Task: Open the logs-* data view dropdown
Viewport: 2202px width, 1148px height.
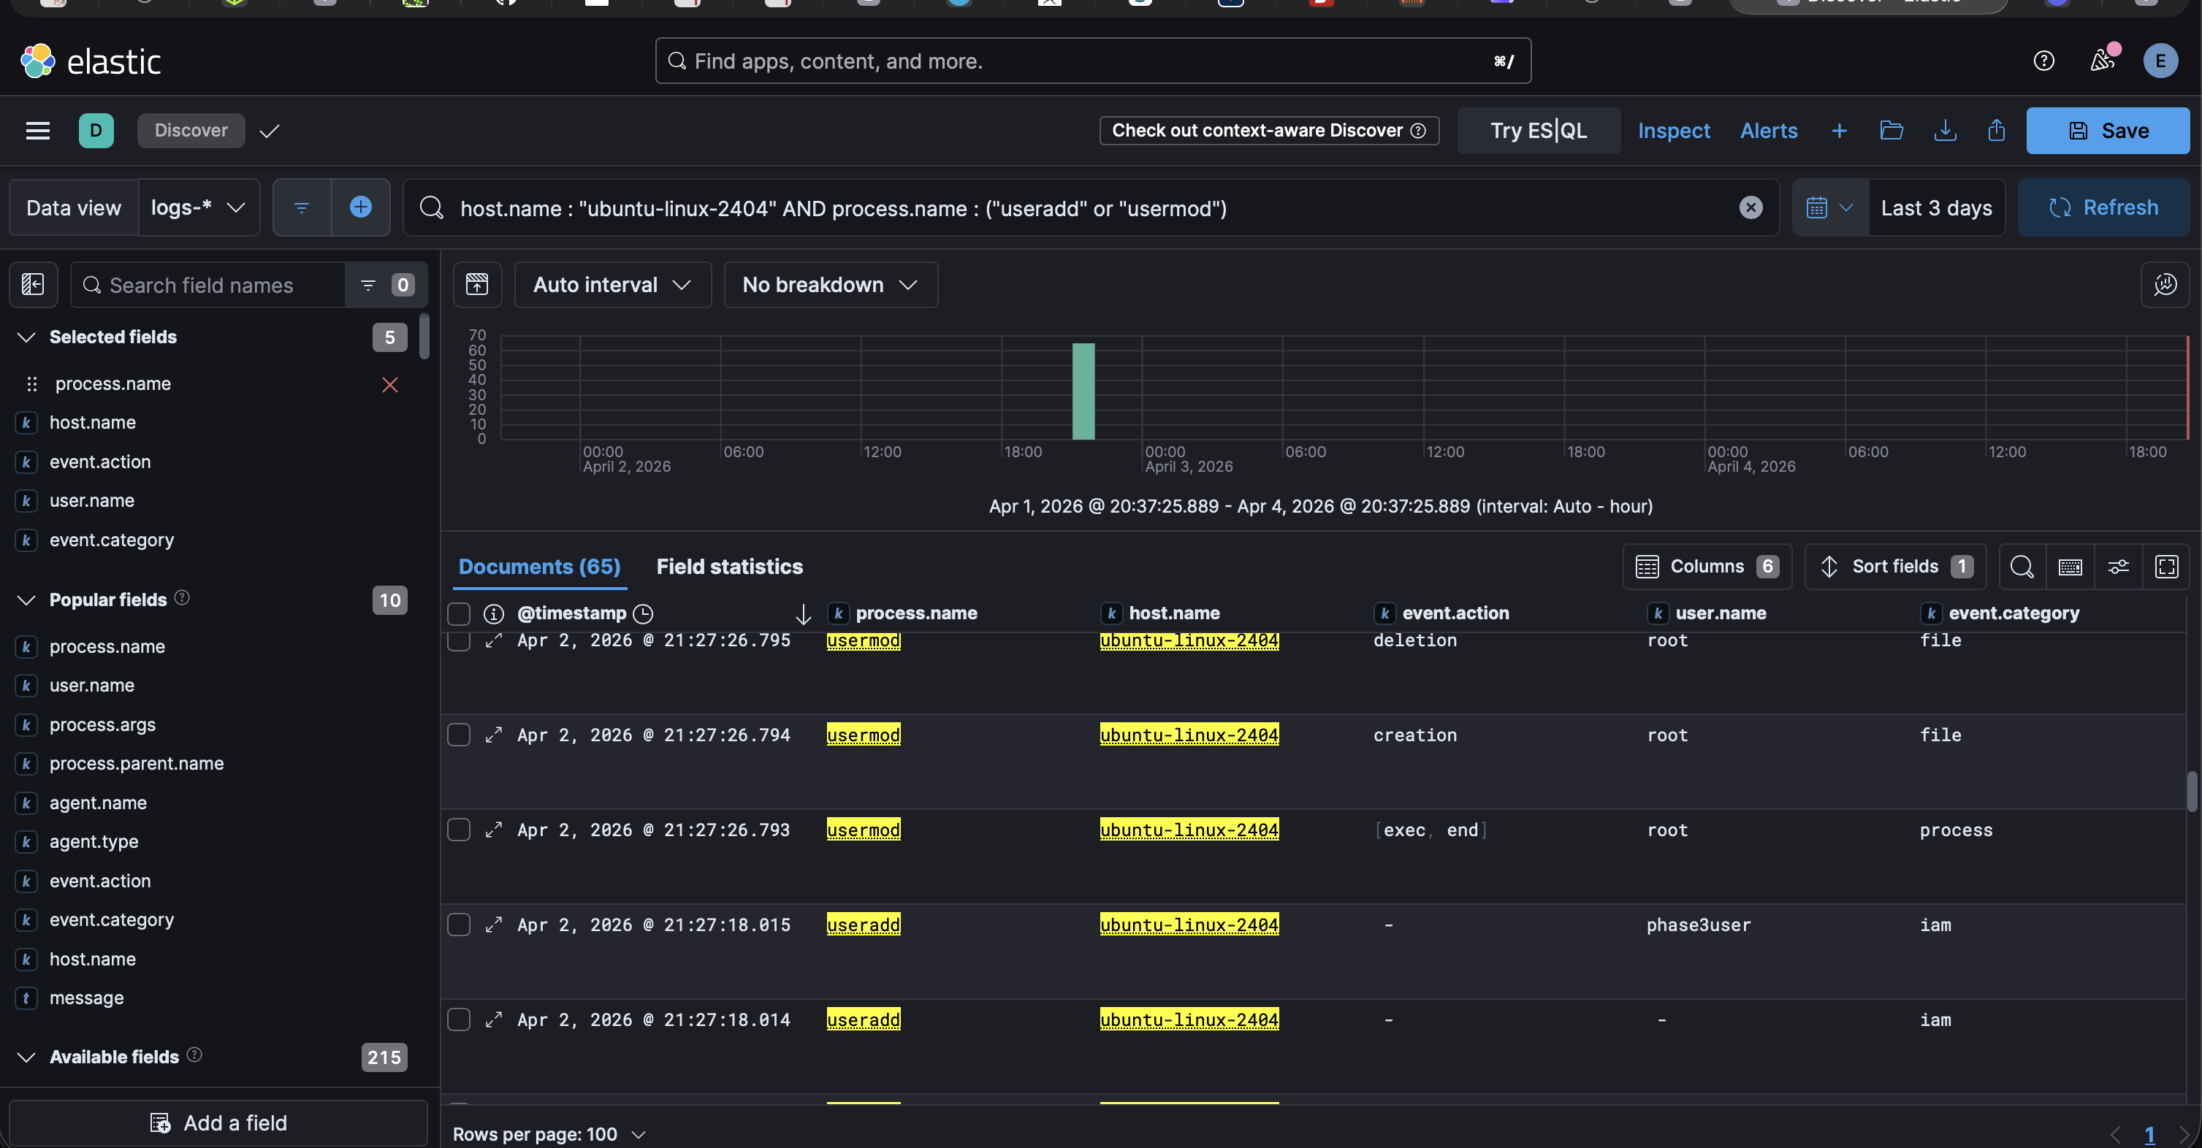Action: click(198, 207)
